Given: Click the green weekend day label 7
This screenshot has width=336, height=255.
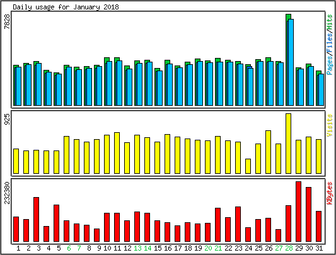Looking at the screenshot, I should (79, 248).
